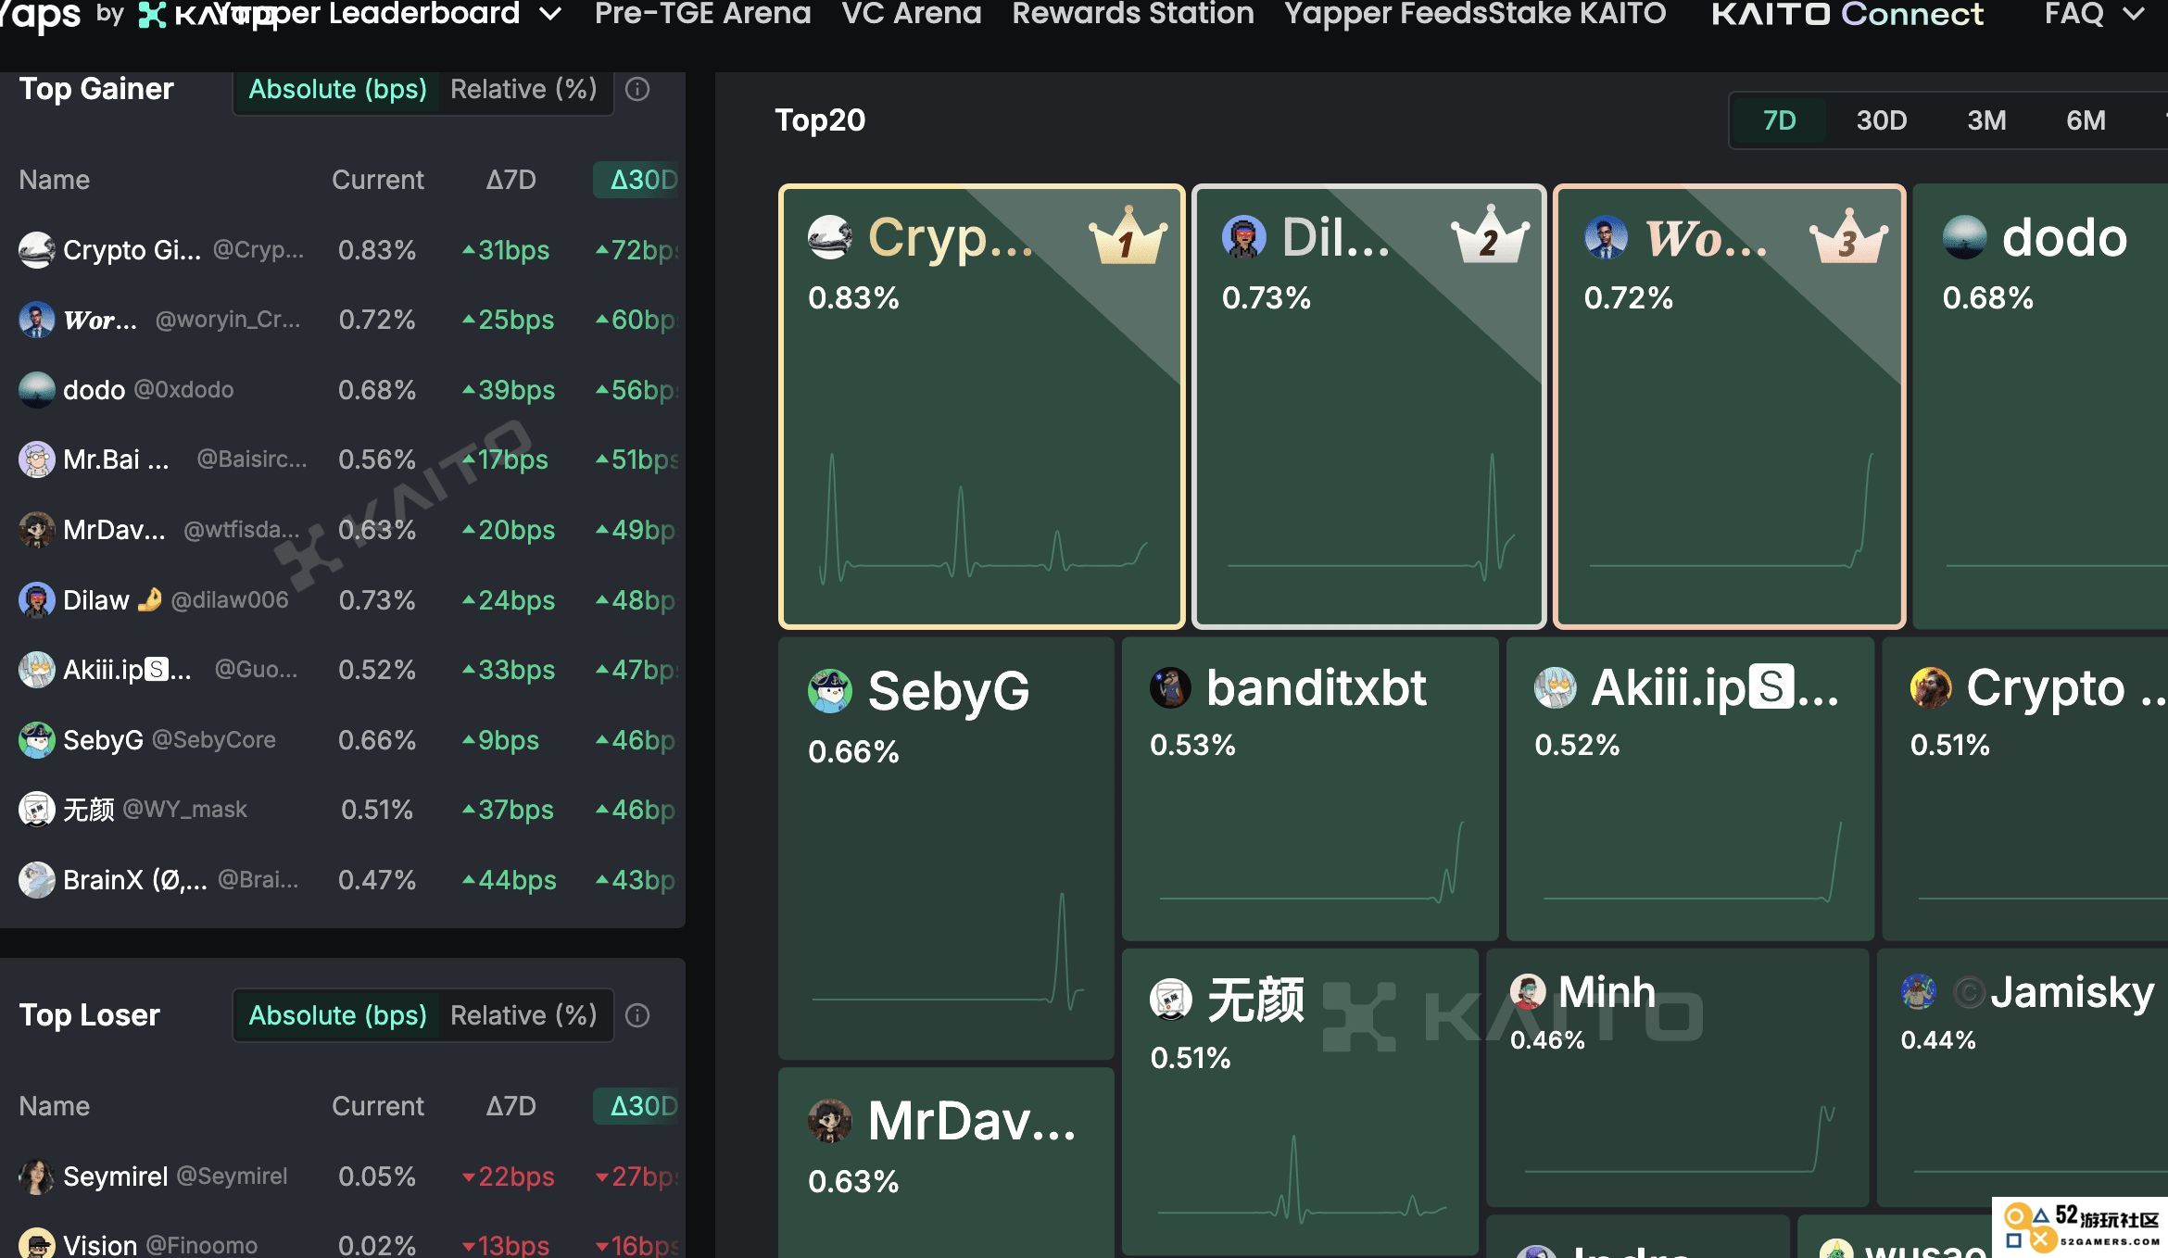Open the VC Arena tab

click(912, 14)
